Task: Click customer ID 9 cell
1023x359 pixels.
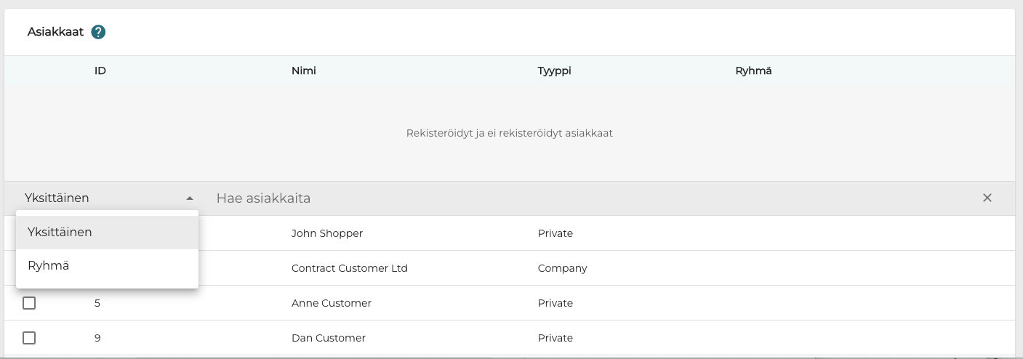Action: 97,338
